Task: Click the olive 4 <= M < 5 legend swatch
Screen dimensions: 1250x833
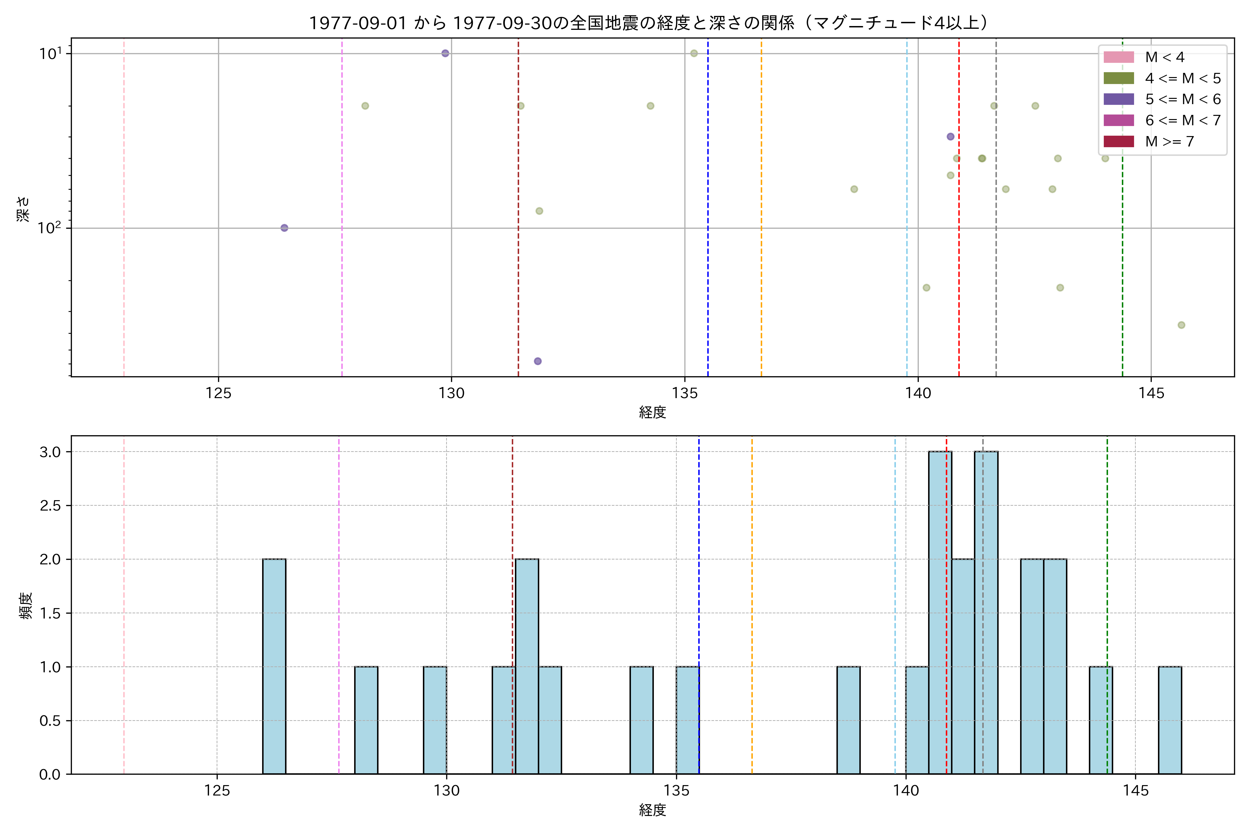Action: point(1118,78)
